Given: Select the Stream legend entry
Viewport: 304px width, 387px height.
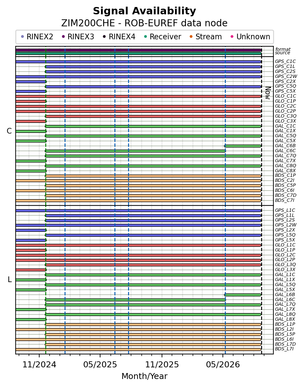Looking at the screenshot, I should pos(206,37).
